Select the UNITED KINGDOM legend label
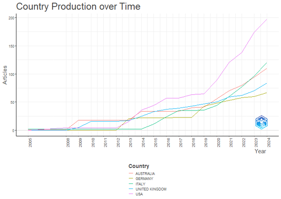 (x=151, y=189)
